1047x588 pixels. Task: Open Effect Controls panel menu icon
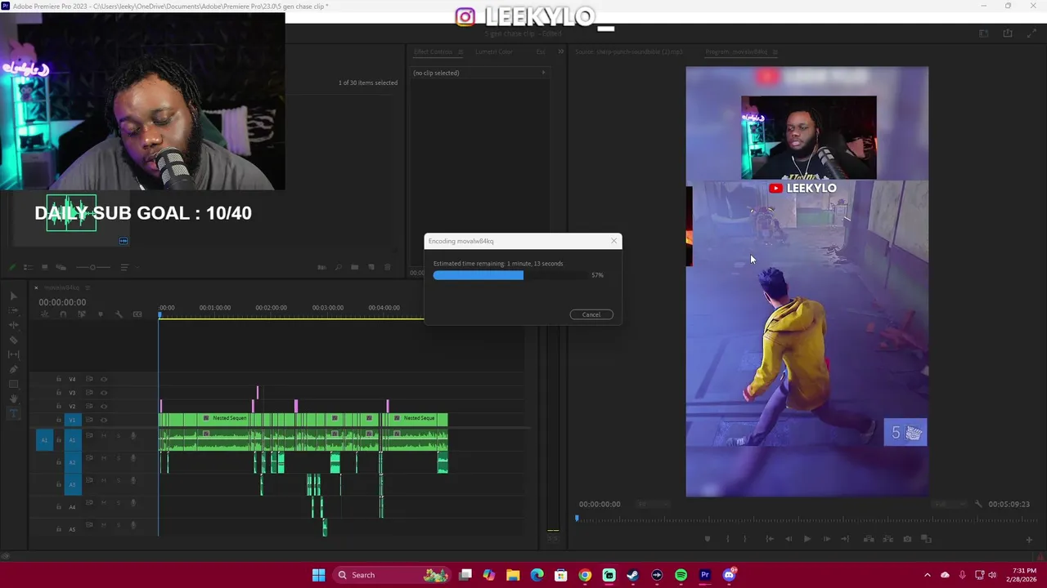460,51
